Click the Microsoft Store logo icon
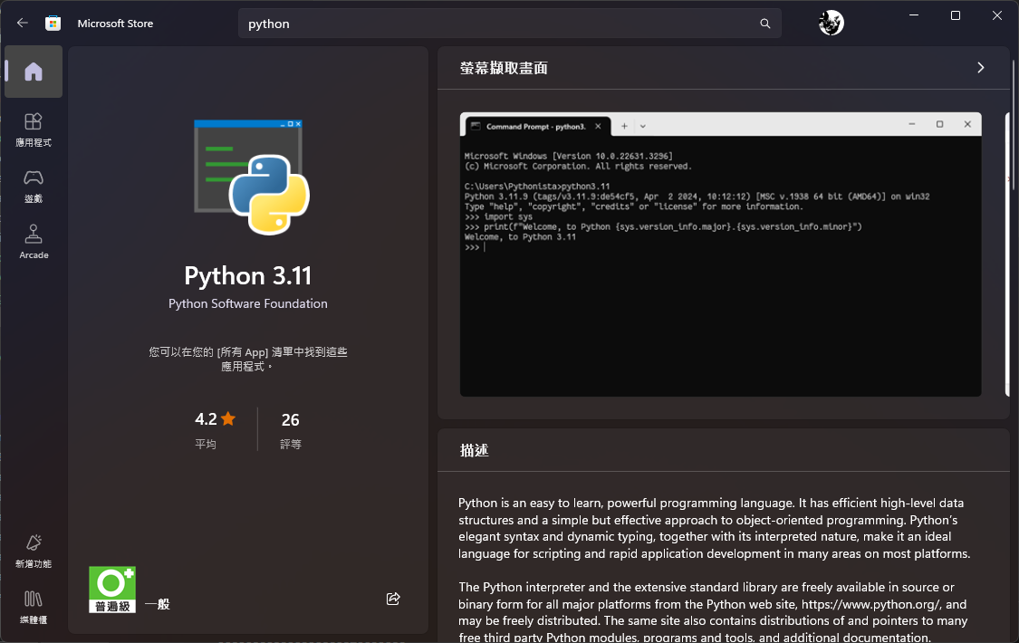 click(x=53, y=24)
